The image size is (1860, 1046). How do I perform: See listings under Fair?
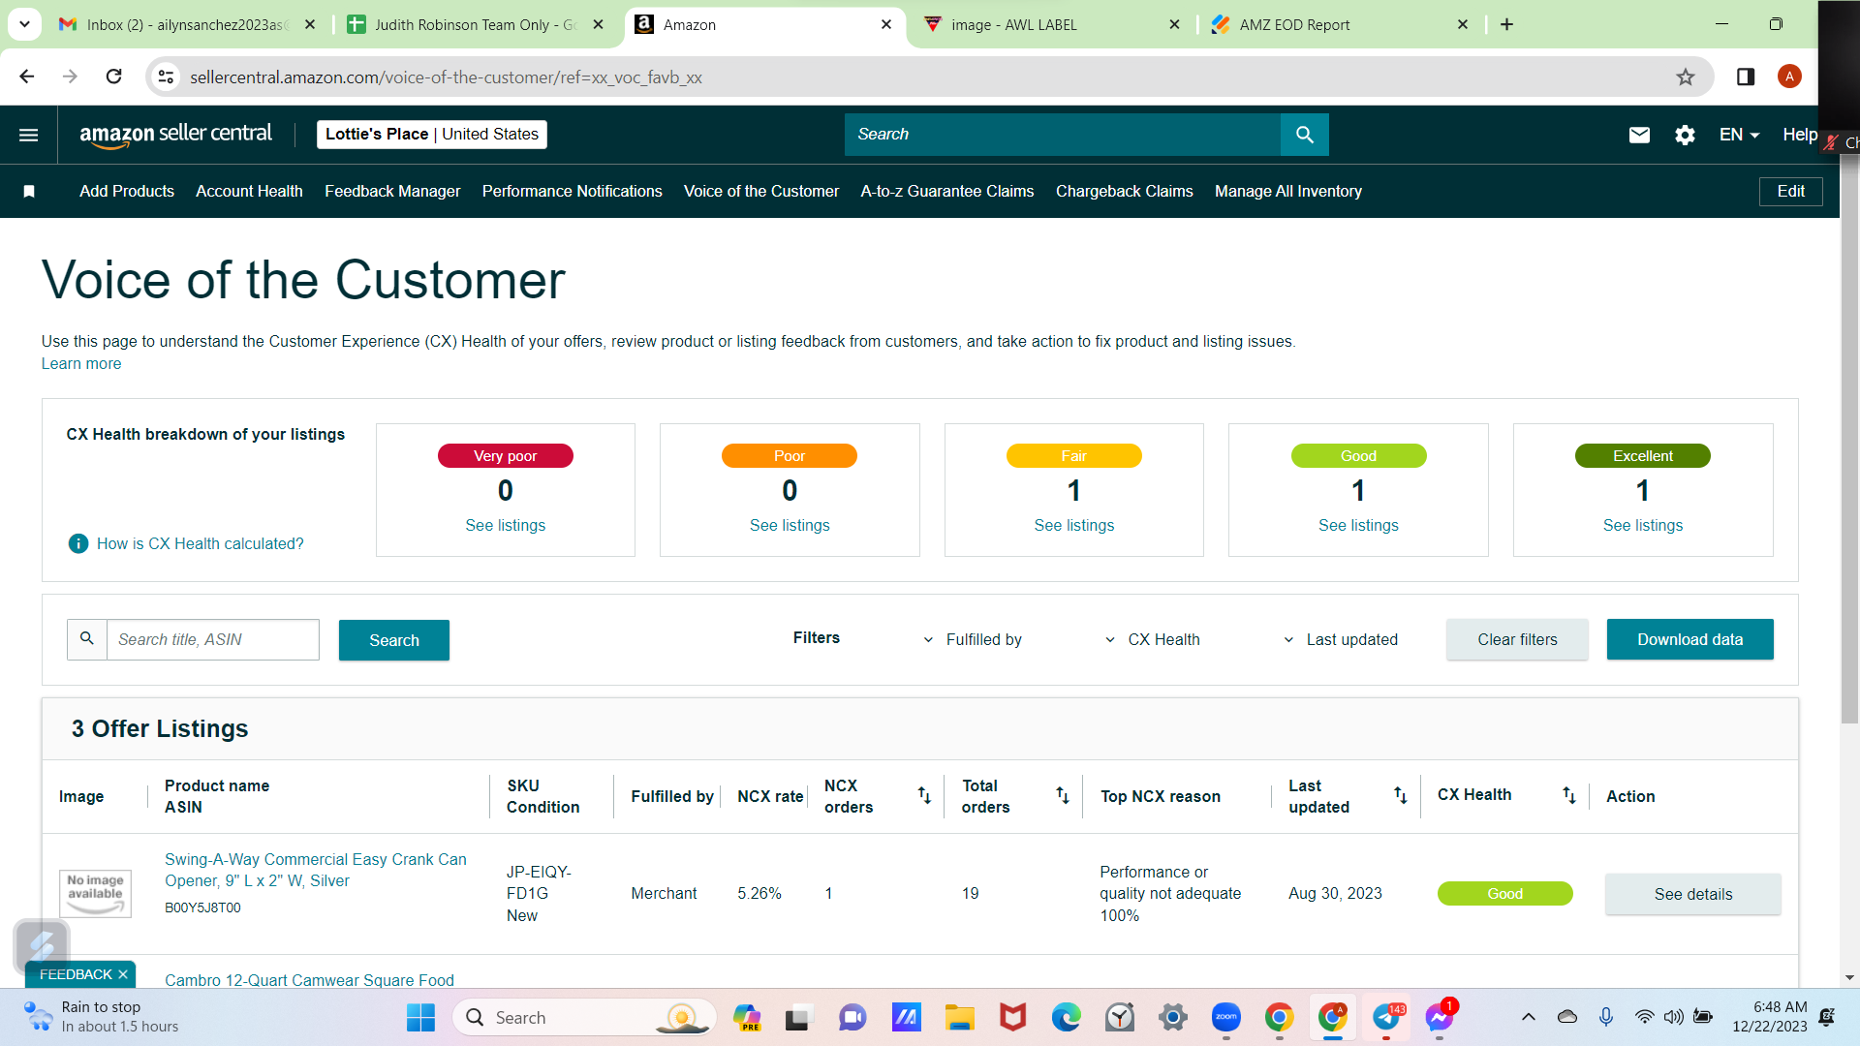click(1073, 526)
